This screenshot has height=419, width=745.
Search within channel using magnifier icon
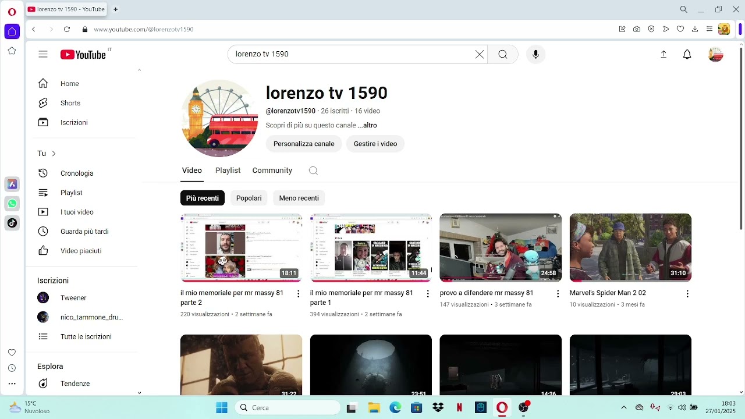point(313,171)
